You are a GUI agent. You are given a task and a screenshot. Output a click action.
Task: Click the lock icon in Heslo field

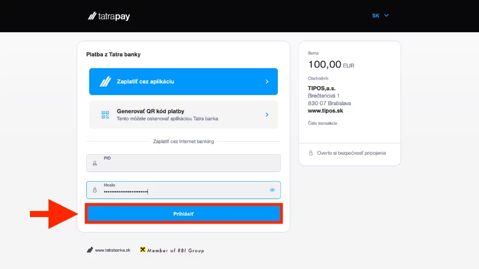[x=95, y=190]
